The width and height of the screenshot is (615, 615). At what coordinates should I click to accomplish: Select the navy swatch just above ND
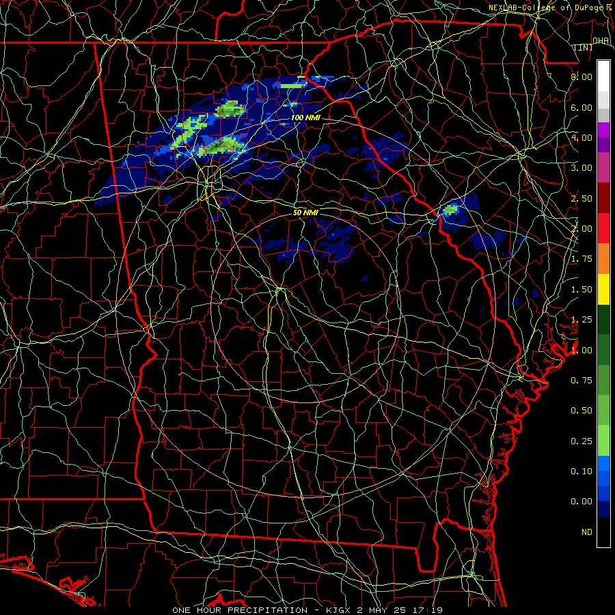pyautogui.click(x=603, y=509)
